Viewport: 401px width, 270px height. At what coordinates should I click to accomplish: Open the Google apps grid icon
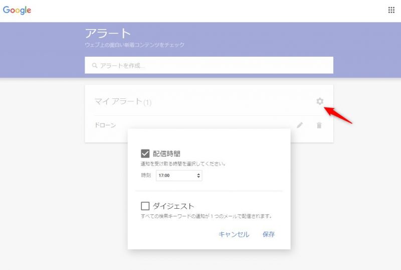coord(391,10)
